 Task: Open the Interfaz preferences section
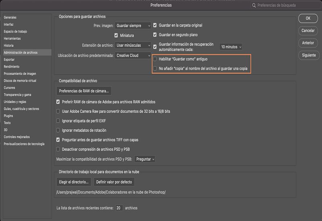point(27,25)
